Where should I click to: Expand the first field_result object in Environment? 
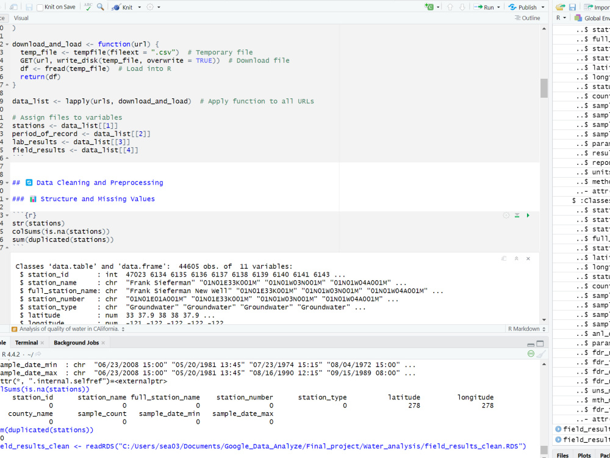point(558,429)
